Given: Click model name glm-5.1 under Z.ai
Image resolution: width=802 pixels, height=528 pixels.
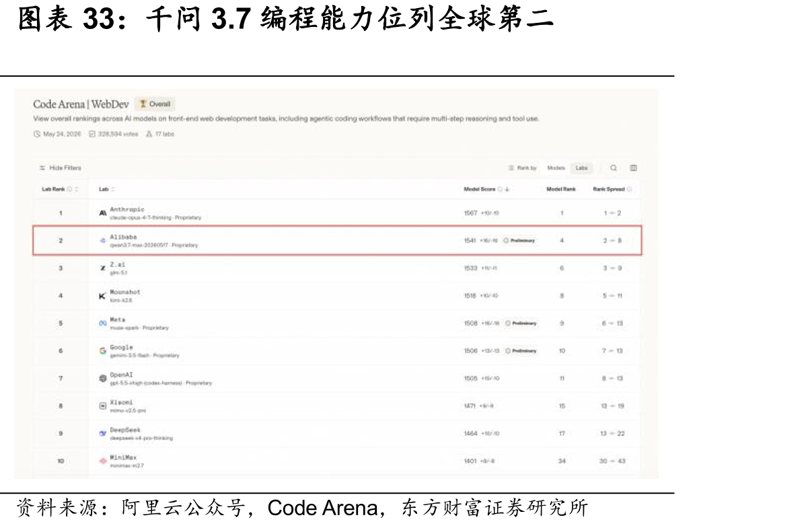Looking at the screenshot, I should 118,272.
